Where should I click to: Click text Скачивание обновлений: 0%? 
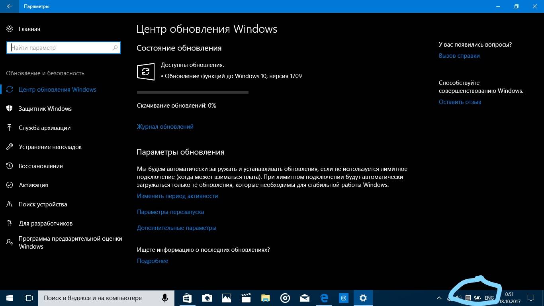pyautogui.click(x=177, y=106)
